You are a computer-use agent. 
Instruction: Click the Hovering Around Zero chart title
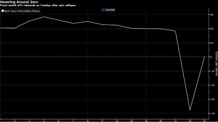pyautogui.click(x=19, y=2)
